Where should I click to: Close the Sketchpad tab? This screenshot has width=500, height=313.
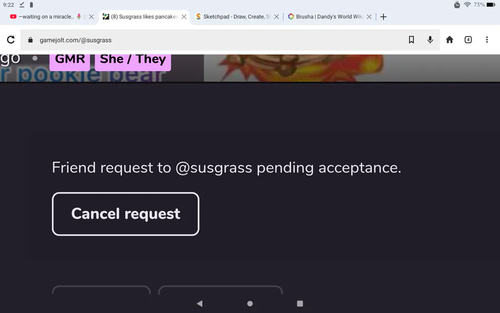pyautogui.click(x=277, y=17)
